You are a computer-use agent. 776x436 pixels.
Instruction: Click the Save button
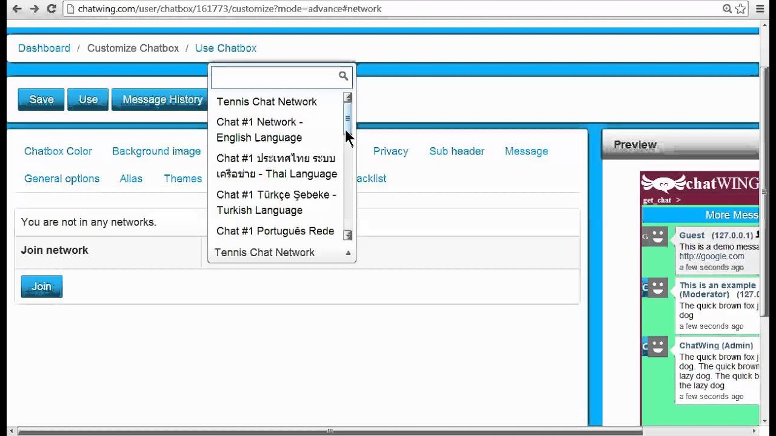[x=41, y=99]
